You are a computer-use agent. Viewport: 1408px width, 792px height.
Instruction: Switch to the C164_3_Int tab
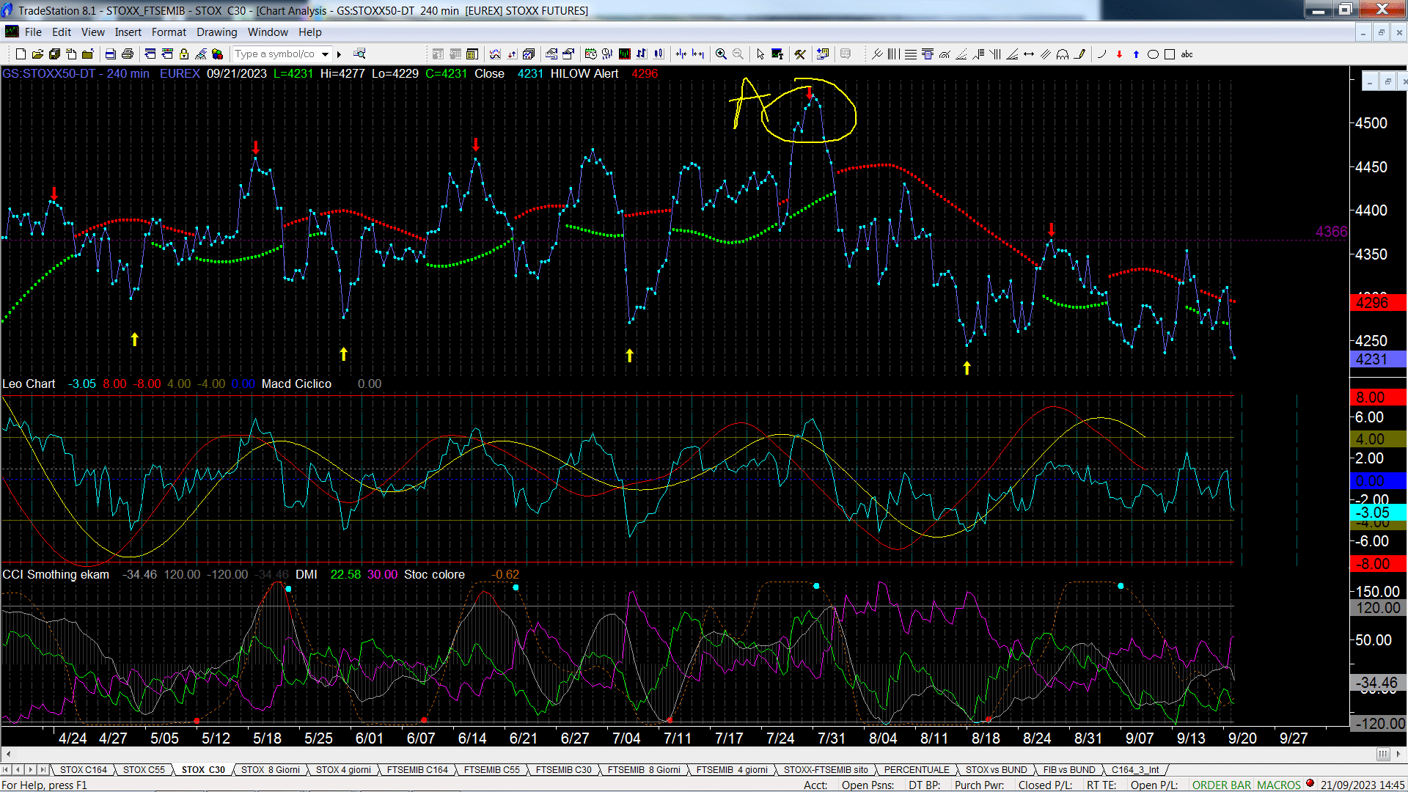1135,769
